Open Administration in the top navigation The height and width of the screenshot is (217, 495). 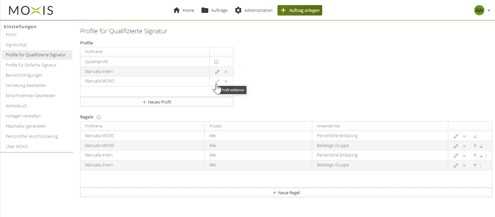coord(254,10)
